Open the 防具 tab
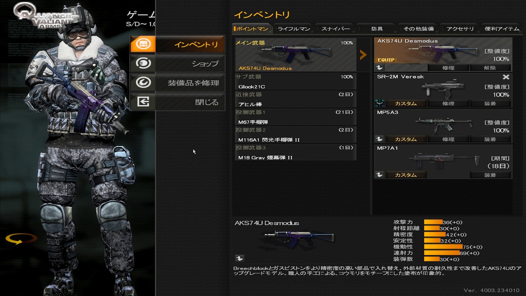 (x=377, y=29)
